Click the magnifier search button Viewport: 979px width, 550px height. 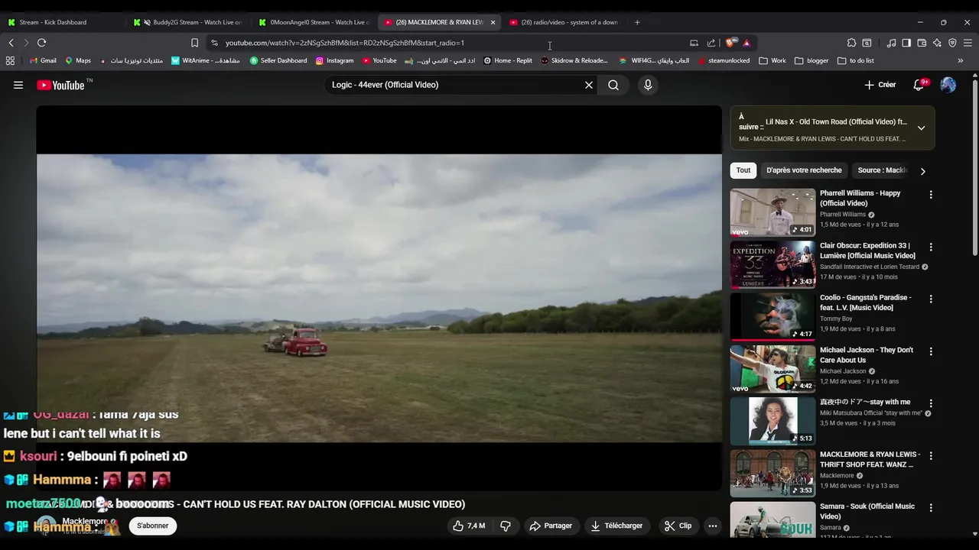[x=613, y=85]
